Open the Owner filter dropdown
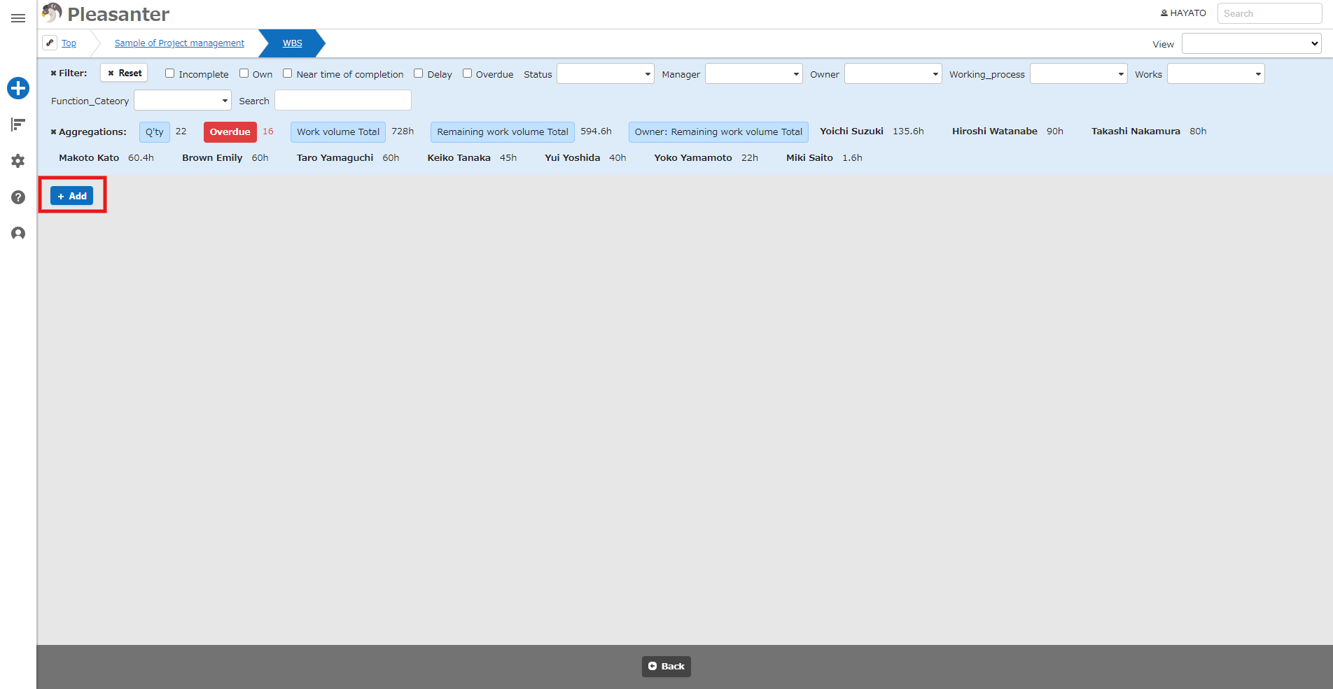Viewport: 1333px width, 689px height. [893, 73]
